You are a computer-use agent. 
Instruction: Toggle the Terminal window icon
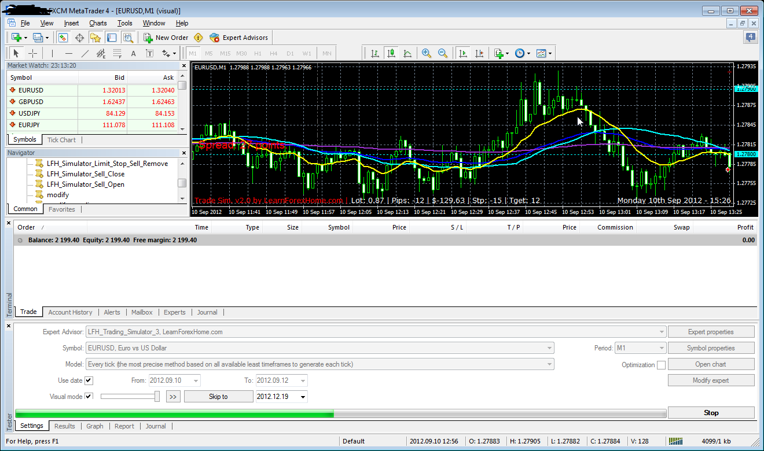pos(112,38)
